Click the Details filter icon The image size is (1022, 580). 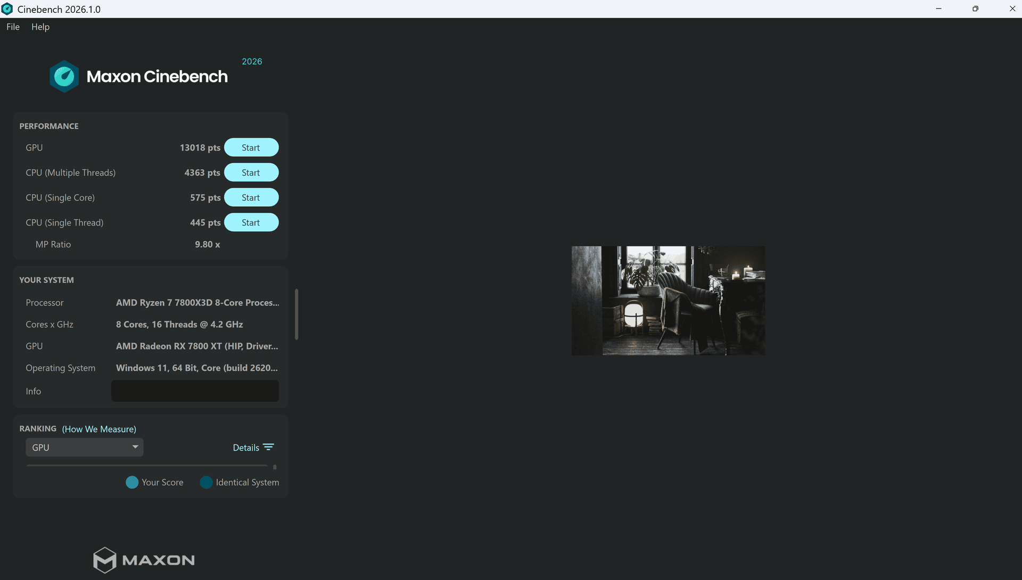(269, 448)
